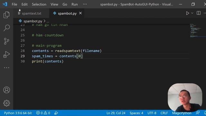Close the spambot.py tab
The image size is (206, 116).
point(80,13)
